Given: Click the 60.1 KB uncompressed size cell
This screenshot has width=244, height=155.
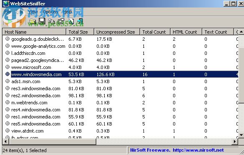Looking at the screenshot, I should (x=104, y=124).
